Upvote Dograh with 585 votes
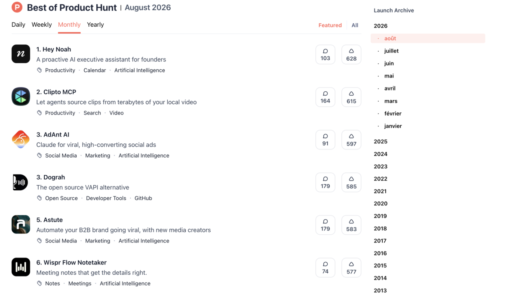Viewport: 516px width, 295px height. tap(351, 183)
